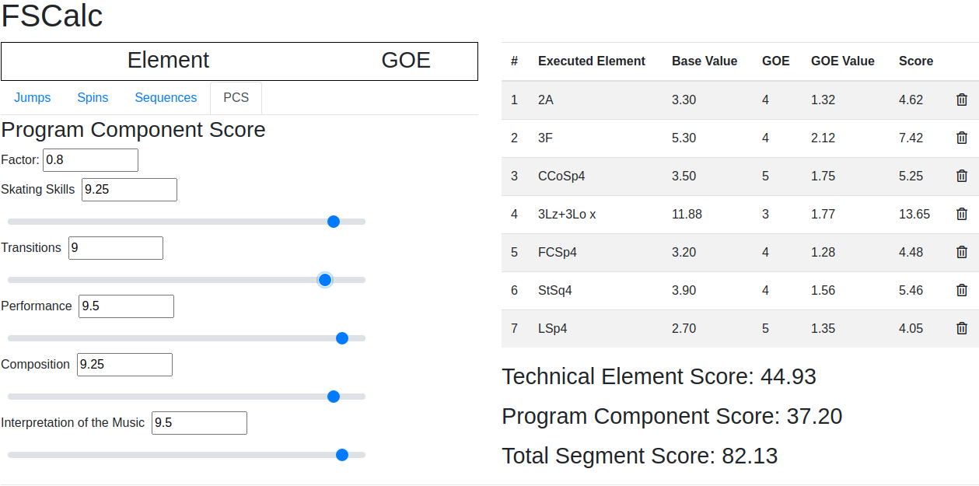Remove the StSq4 step sequence
The width and height of the screenshot is (979, 486).
(962, 290)
